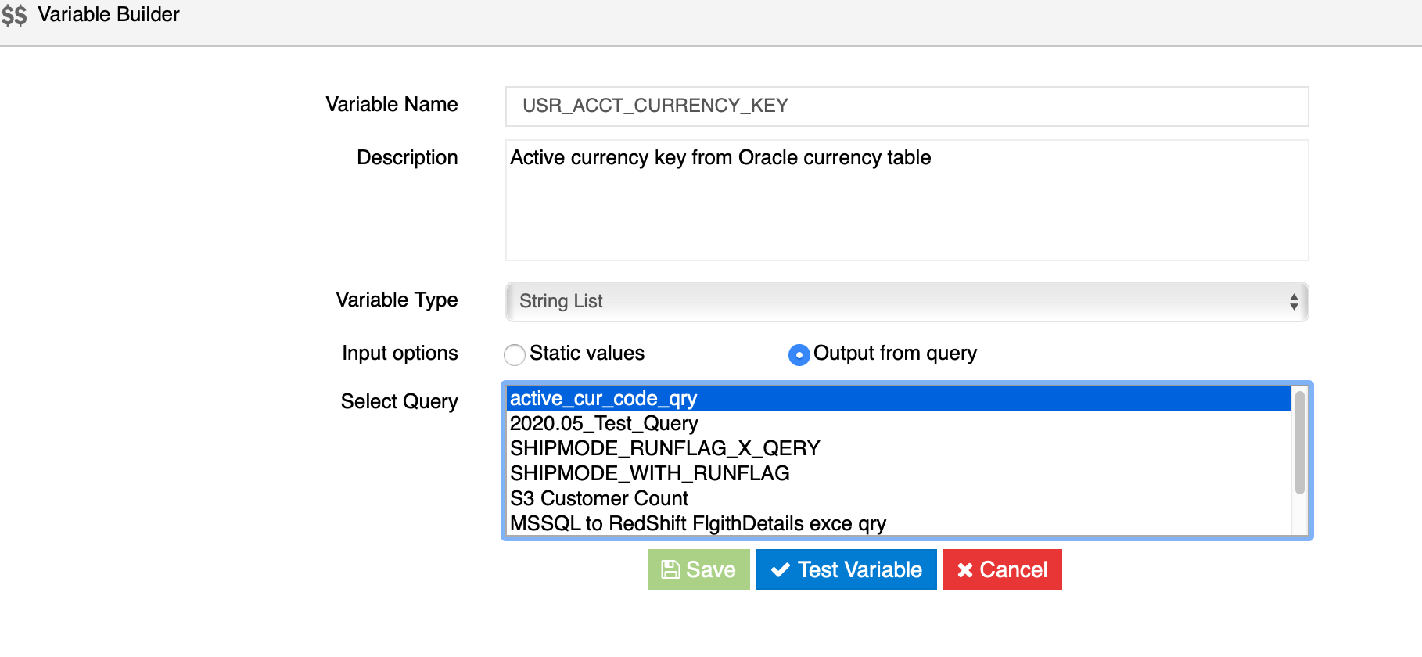Select S3 Customer Count query

coord(899,499)
